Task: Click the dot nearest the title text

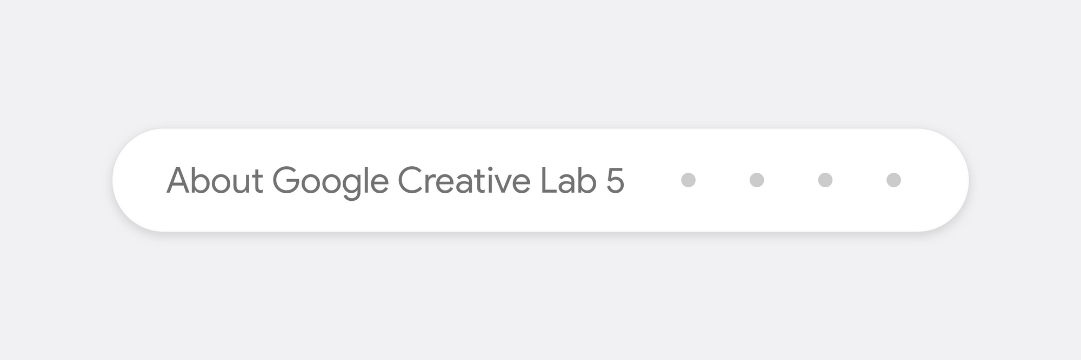Action: tap(688, 181)
